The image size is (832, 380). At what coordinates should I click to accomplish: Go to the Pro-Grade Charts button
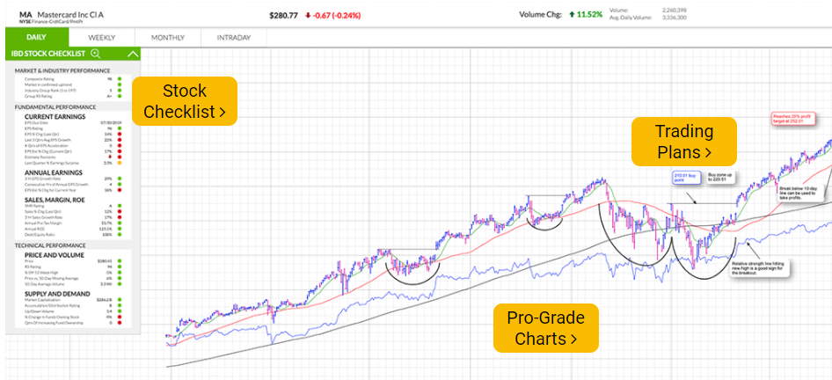coord(545,327)
